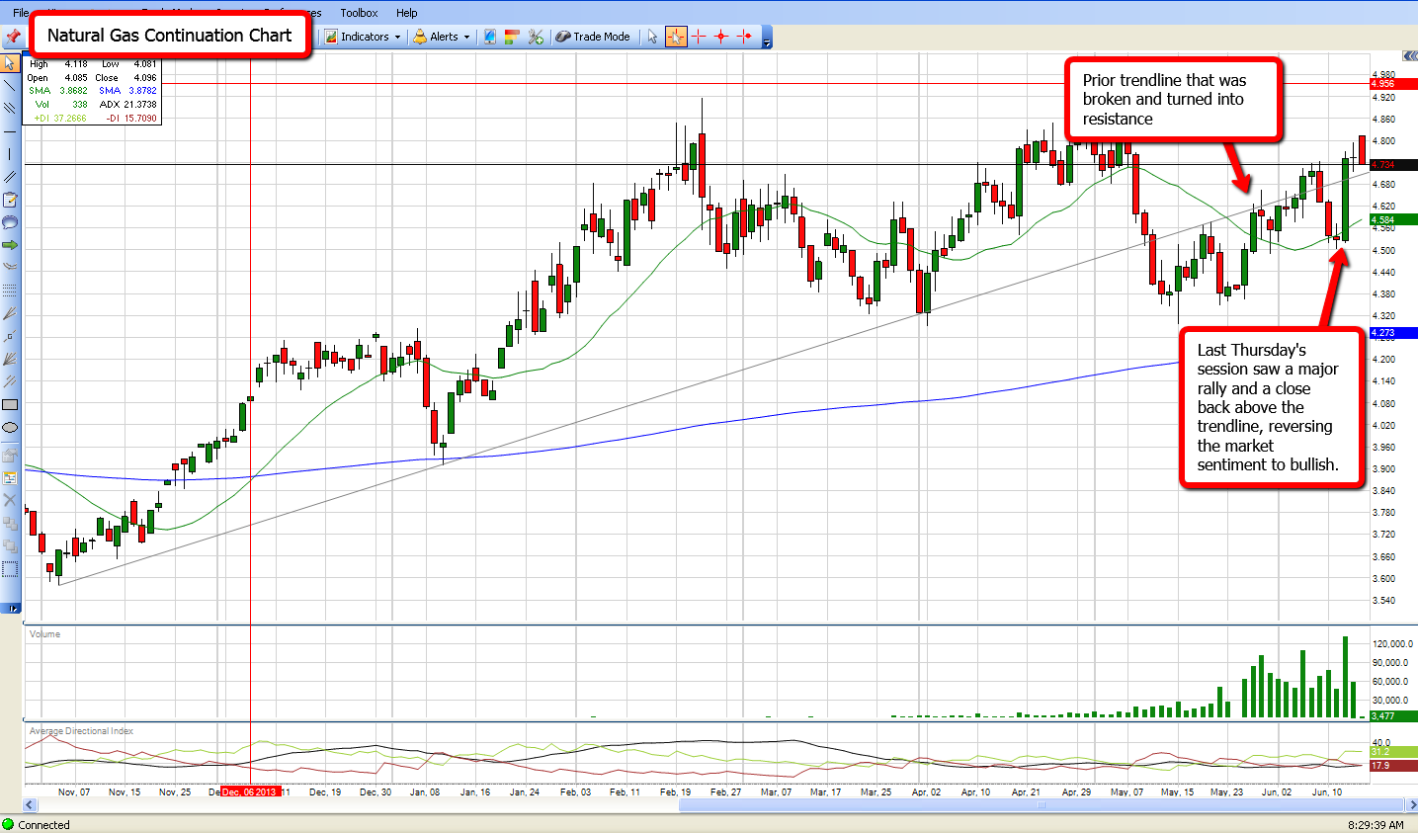
Task: Select the rectangle drawing tool
Action: [10, 404]
